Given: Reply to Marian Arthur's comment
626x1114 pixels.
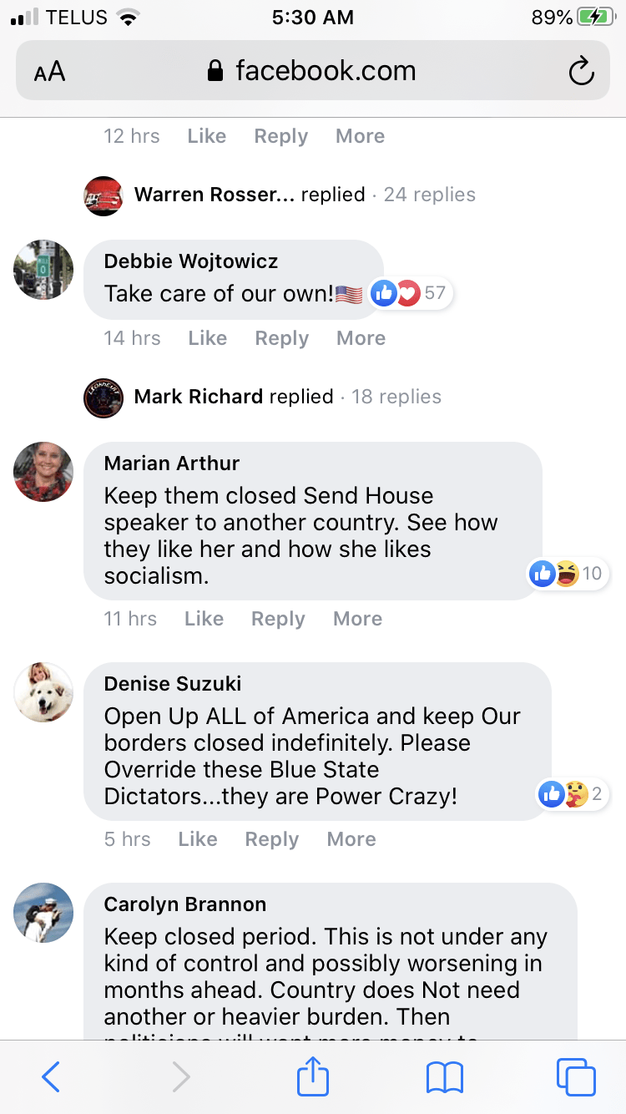Looking at the screenshot, I should pos(278,619).
